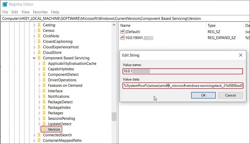Expand the Notifications key

click(x=39, y=97)
